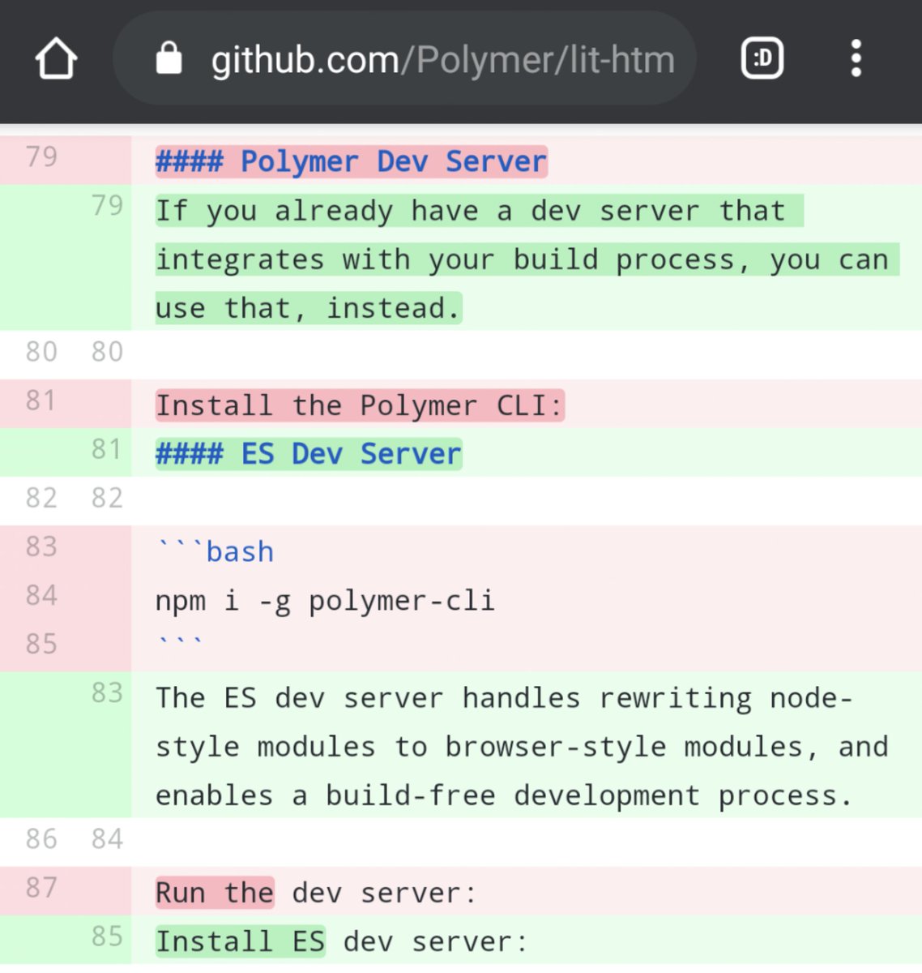Screen dimensions: 922x973
Task: Select old line number 81
Action: click(x=41, y=400)
